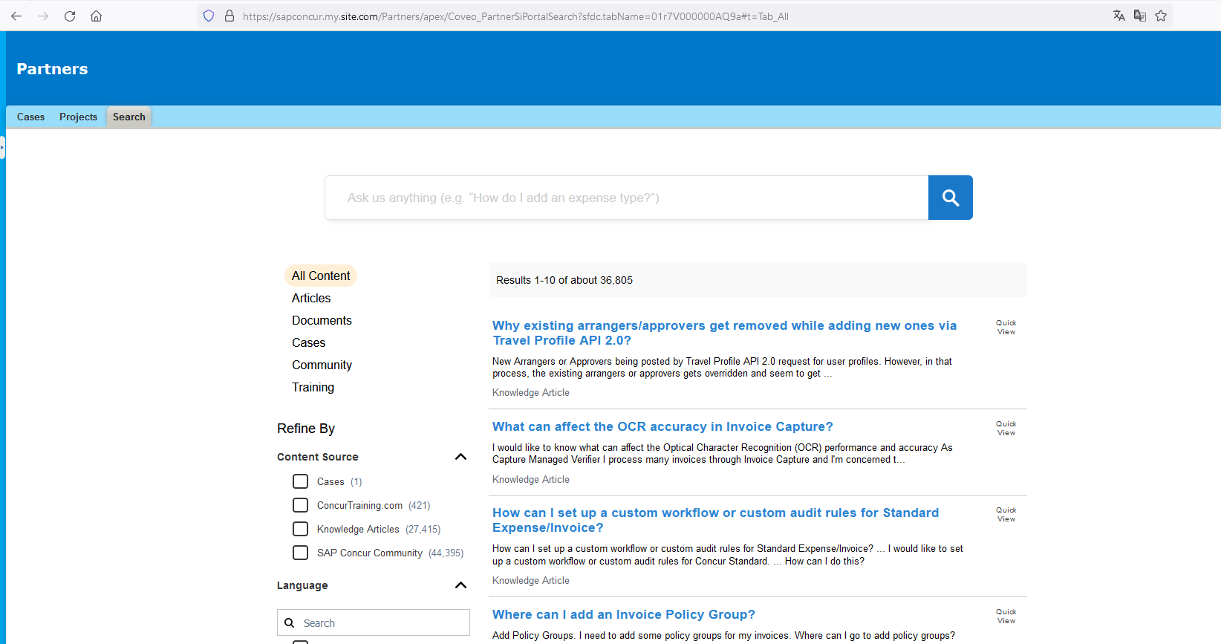1221x644 pixels.
Task: Open Quick View for OCR accuracy article
Action: (x=1006, y=429)
